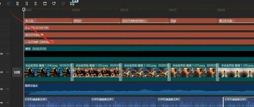Click the 封面 cover button
254x107 pixels.
click(17, 72)
